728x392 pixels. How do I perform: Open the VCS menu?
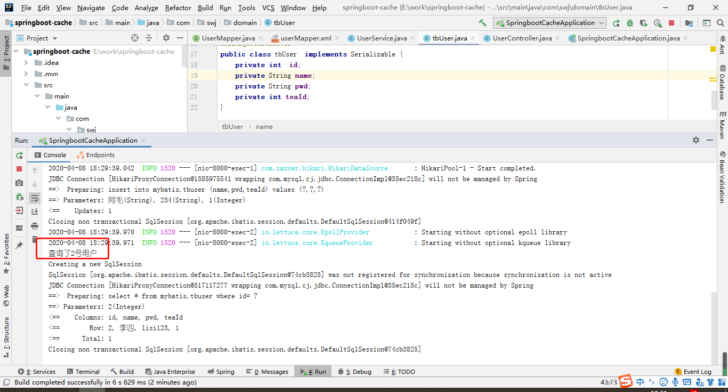pos(268,7)
